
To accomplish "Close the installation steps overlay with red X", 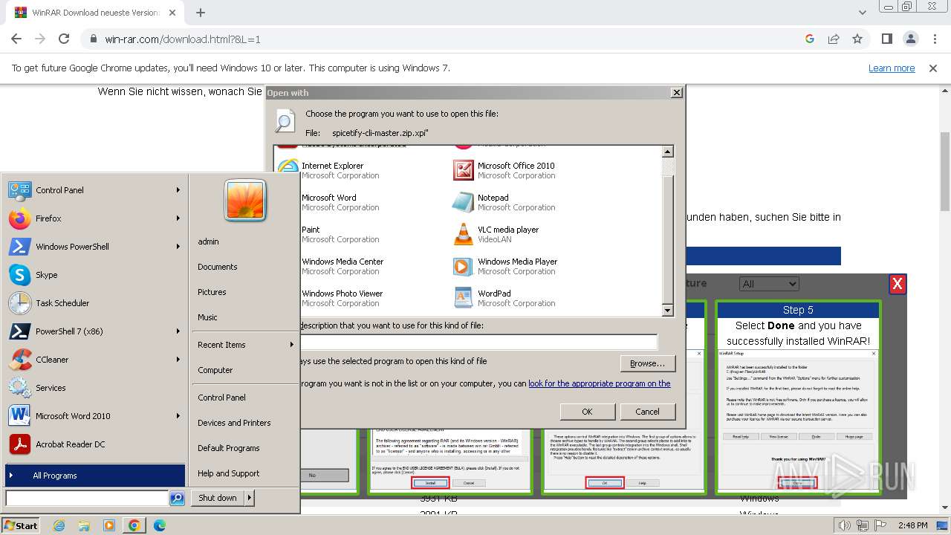I will (x=898, y=284).
